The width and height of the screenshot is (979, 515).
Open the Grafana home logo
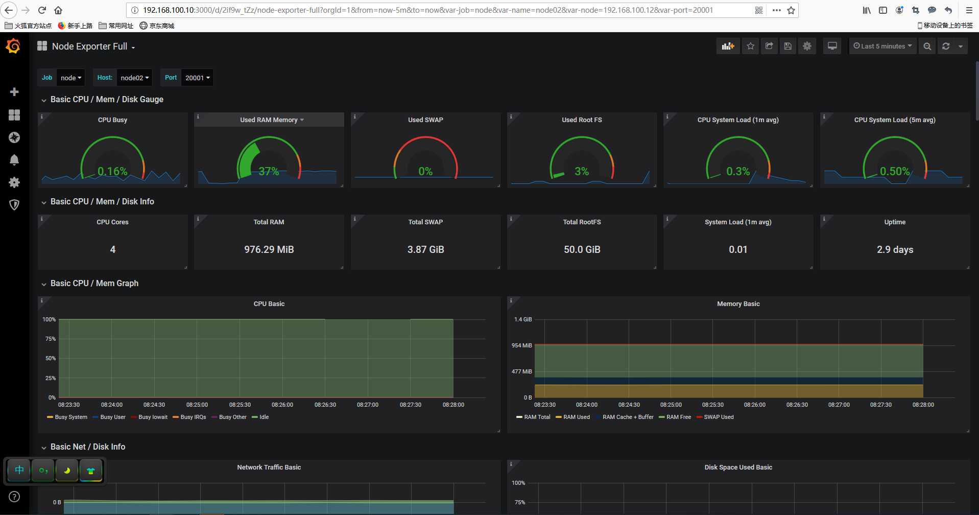click(14, 46)
